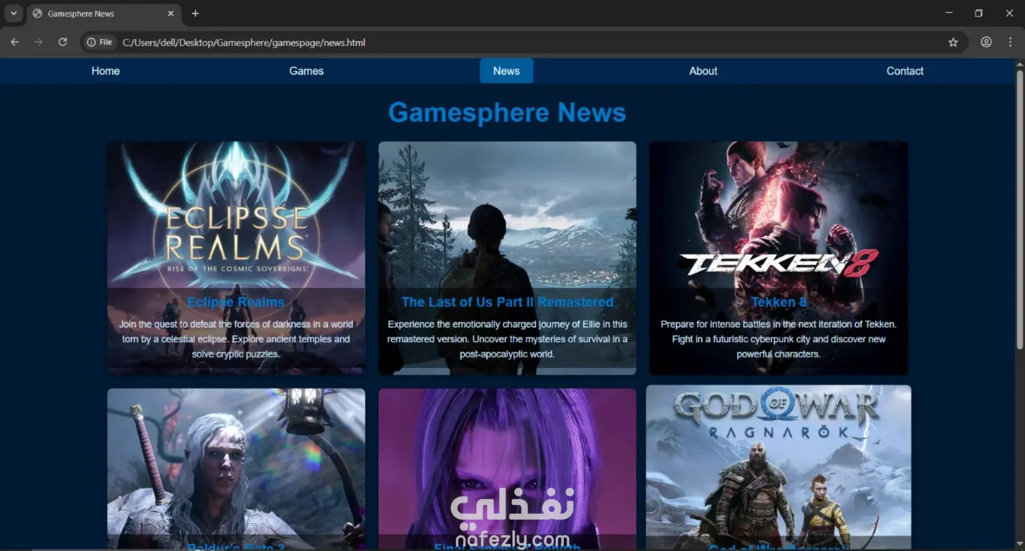Image resolution: width=1025 pixels, height=551 pixels.
Task: Open a new tab with the plus button
Action: coord(195,13)
